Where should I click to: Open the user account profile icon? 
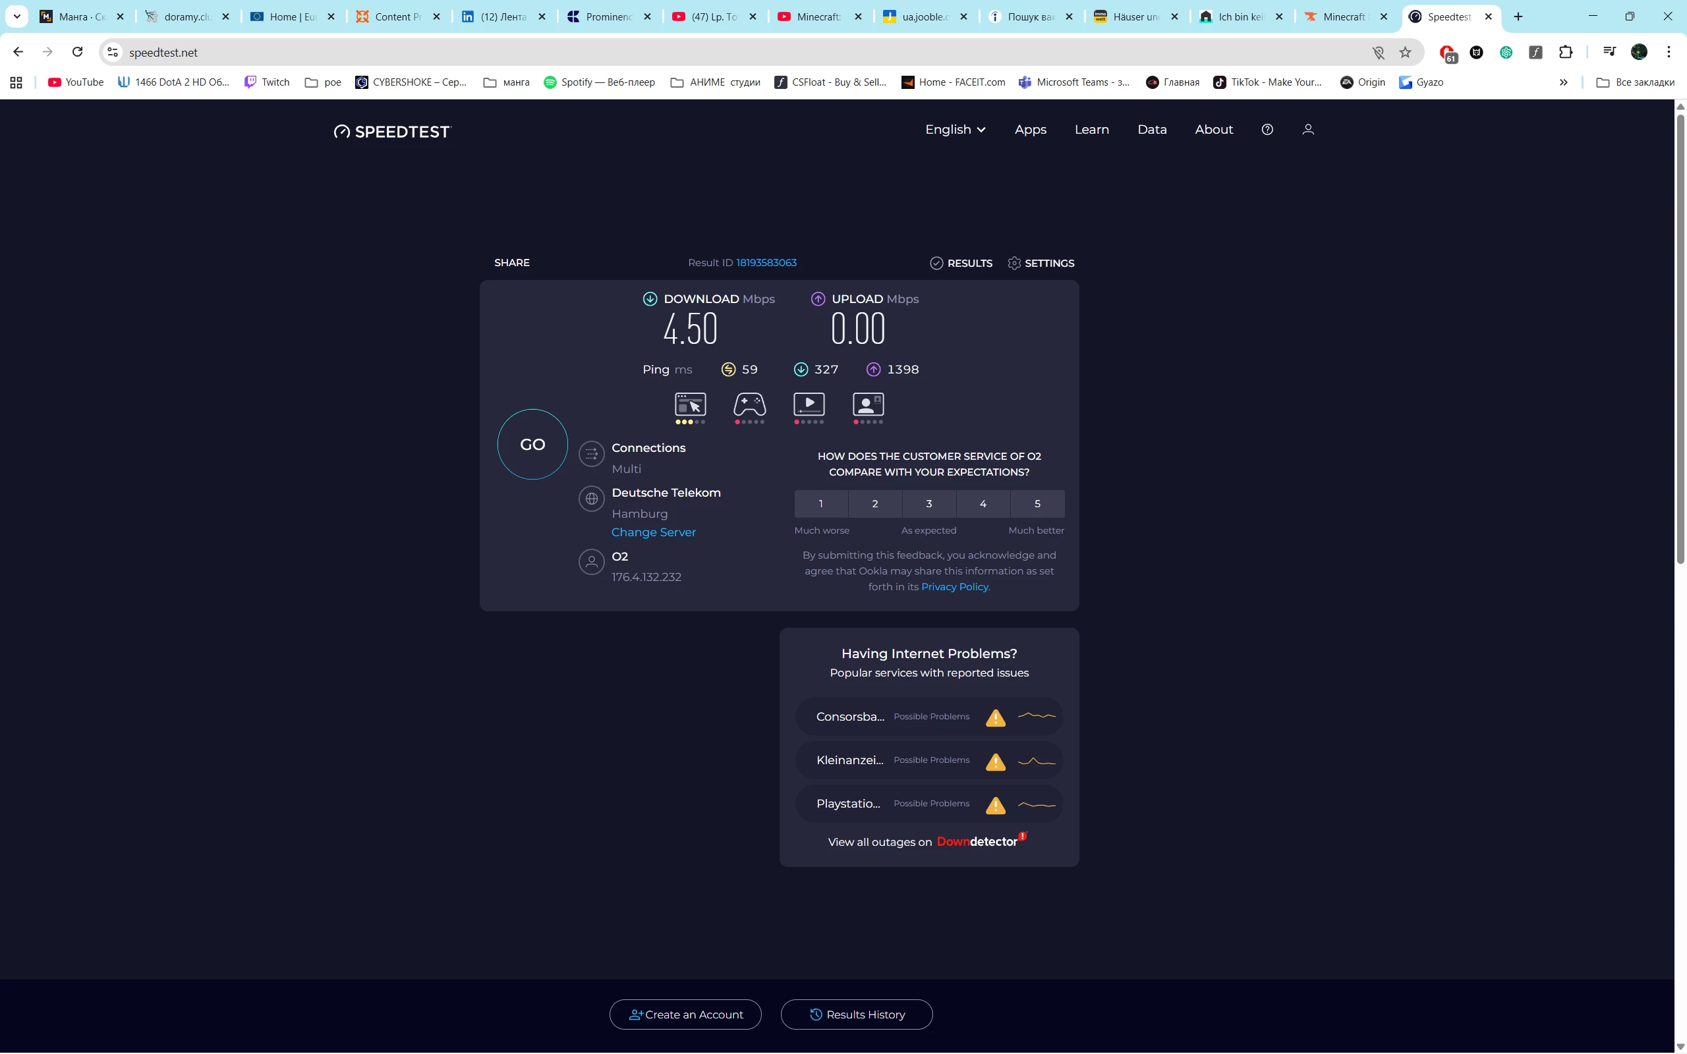(x=1308, y=130)
